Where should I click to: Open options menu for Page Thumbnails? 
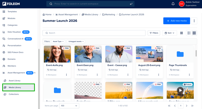[x=189, y=75]
